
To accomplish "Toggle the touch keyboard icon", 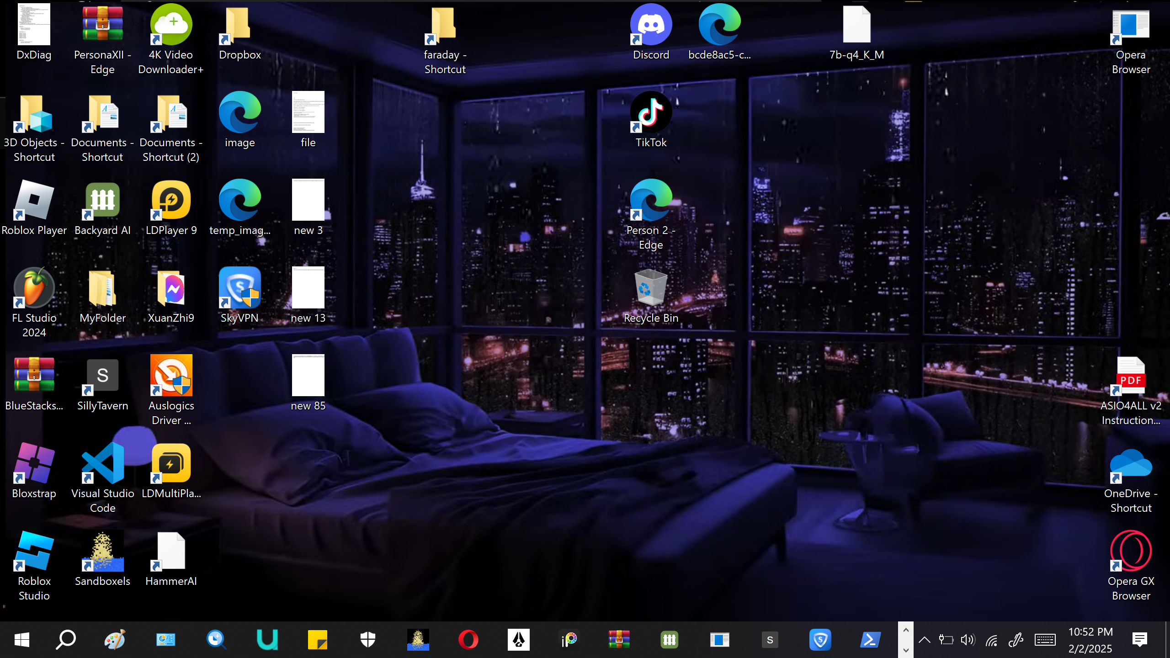I will [x=1045, y=640].
